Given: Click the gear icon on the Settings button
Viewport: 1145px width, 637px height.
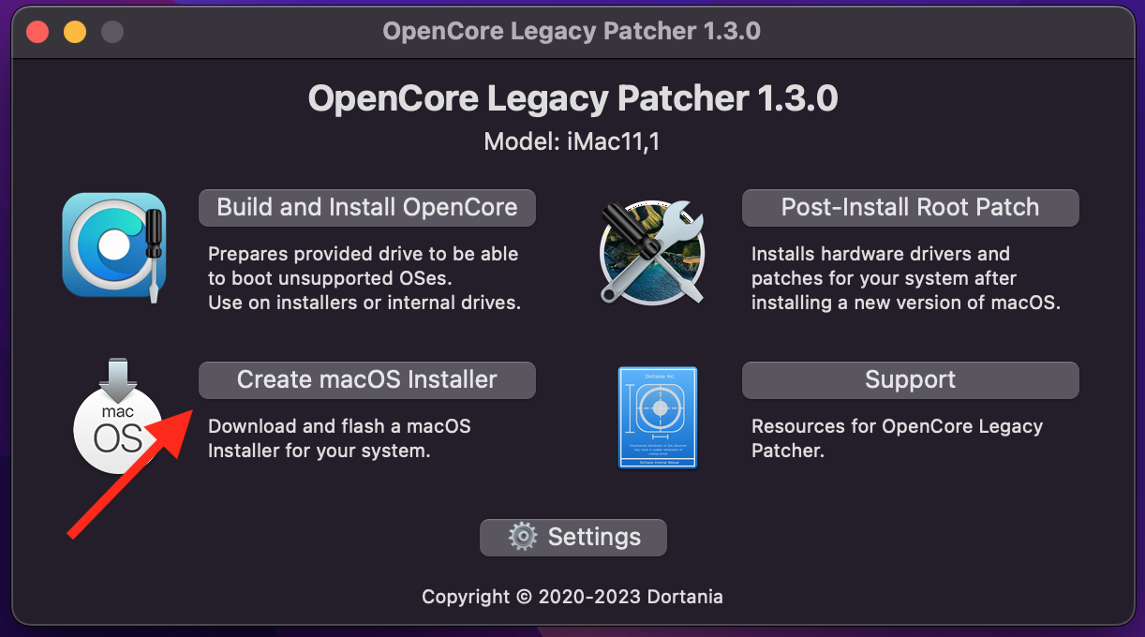Looking at the screenshot, I should [523, 537].
